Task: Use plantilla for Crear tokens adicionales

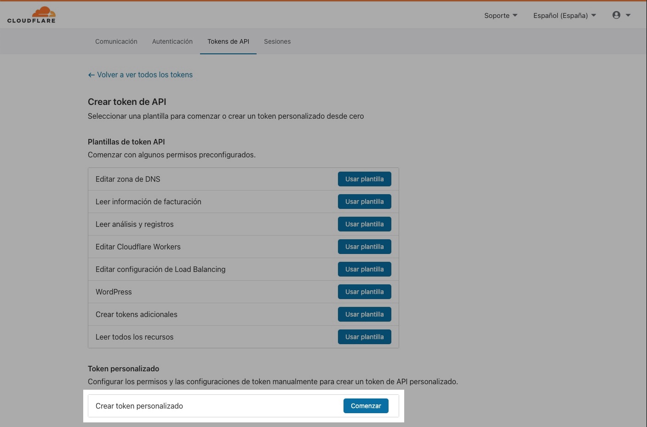Action: pos(364,314)
